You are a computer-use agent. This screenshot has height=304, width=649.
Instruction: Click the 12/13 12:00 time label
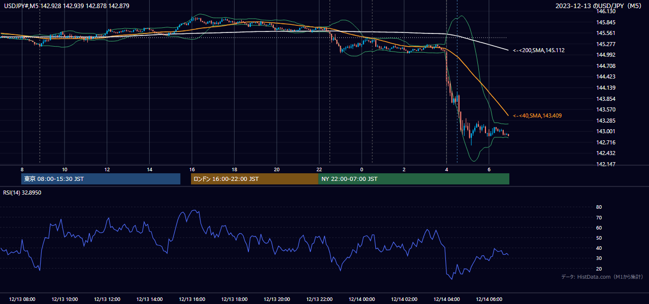click(107, 299)
